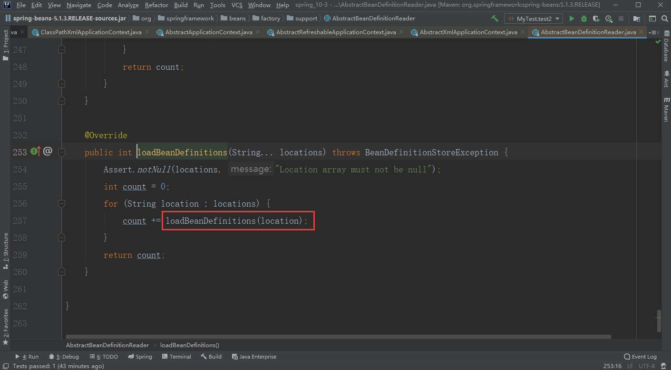Viewport: 671px width, 370px height.
Task: Collapse the method fold at line 253
Action: pos(61,152)
